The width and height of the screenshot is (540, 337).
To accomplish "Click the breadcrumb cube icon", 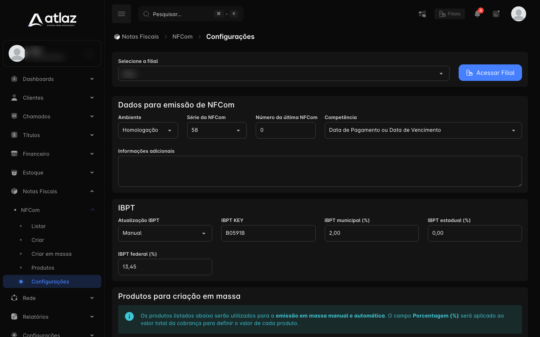I will (x=117, y=37).
